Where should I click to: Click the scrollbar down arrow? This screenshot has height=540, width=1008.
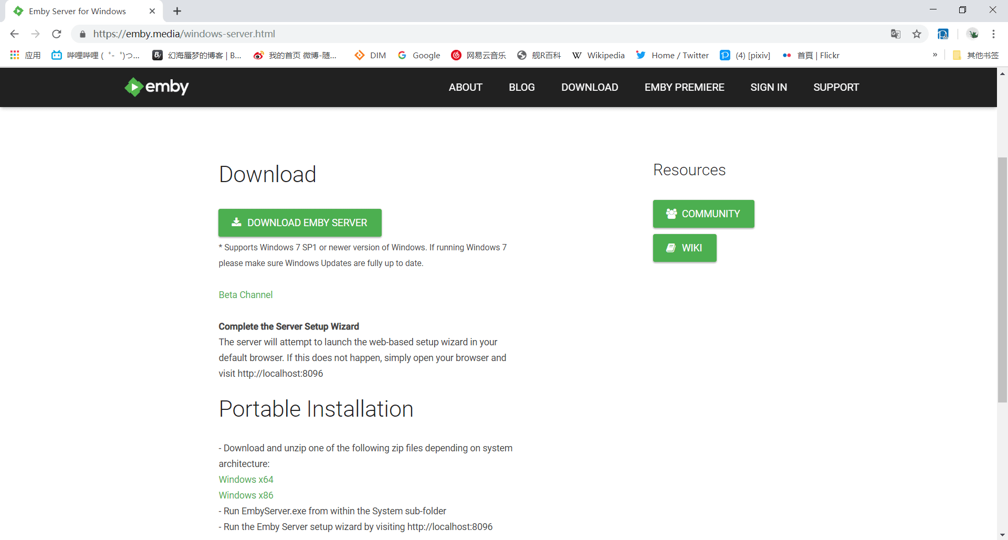(x=1002, y=535)
